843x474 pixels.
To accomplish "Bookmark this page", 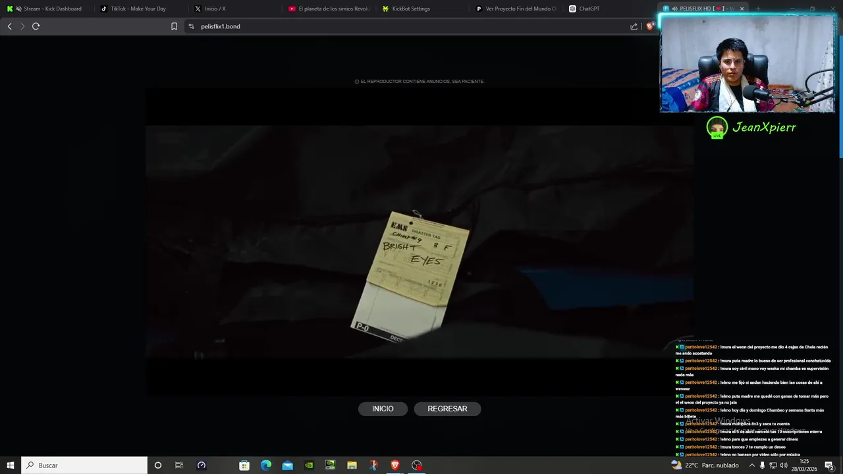I will (x=174, y=26).
